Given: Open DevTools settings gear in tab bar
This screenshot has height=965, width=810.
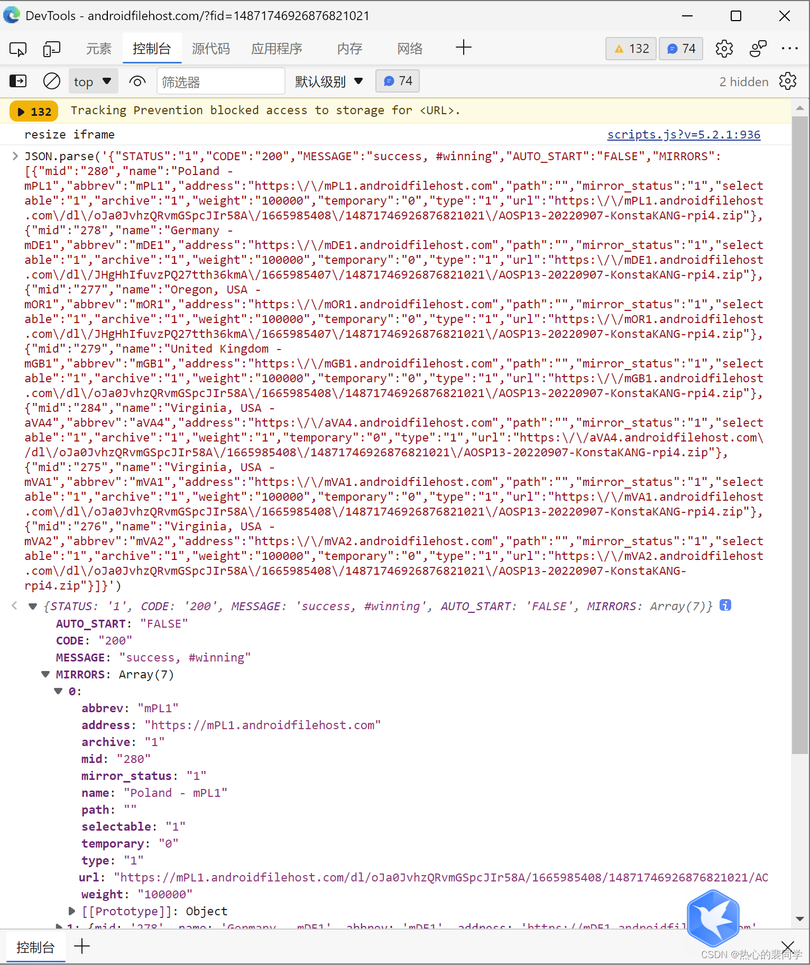Looking at the screenshot, I should pyautogui.click(x=724, y=49).
